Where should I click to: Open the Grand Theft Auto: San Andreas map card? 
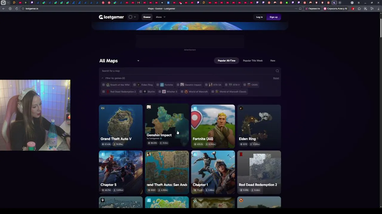pos(167,172)
